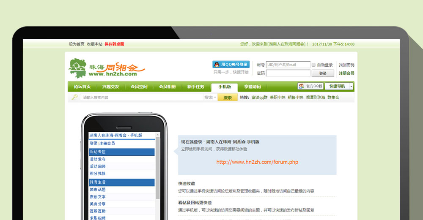Click the key icon beside the search box
Screen dimensions: 423x220
pyautogui.click(x=74, y=97)
